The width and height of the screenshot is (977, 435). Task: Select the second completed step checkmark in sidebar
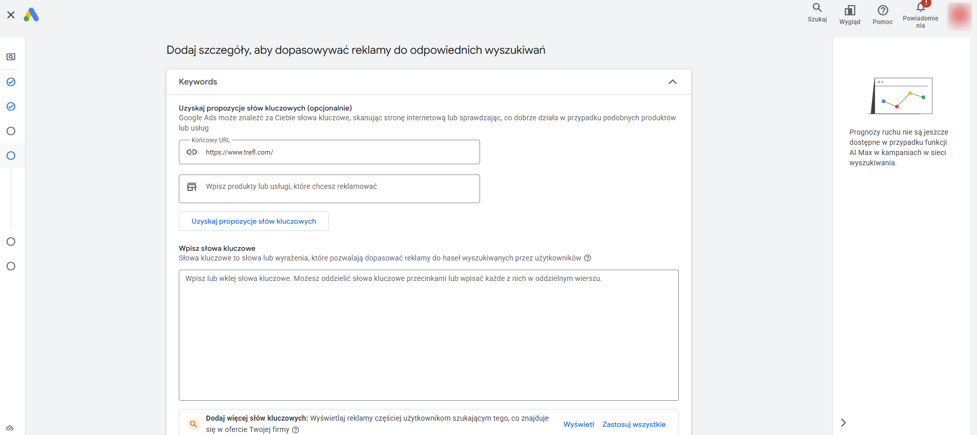pos(11,106)
